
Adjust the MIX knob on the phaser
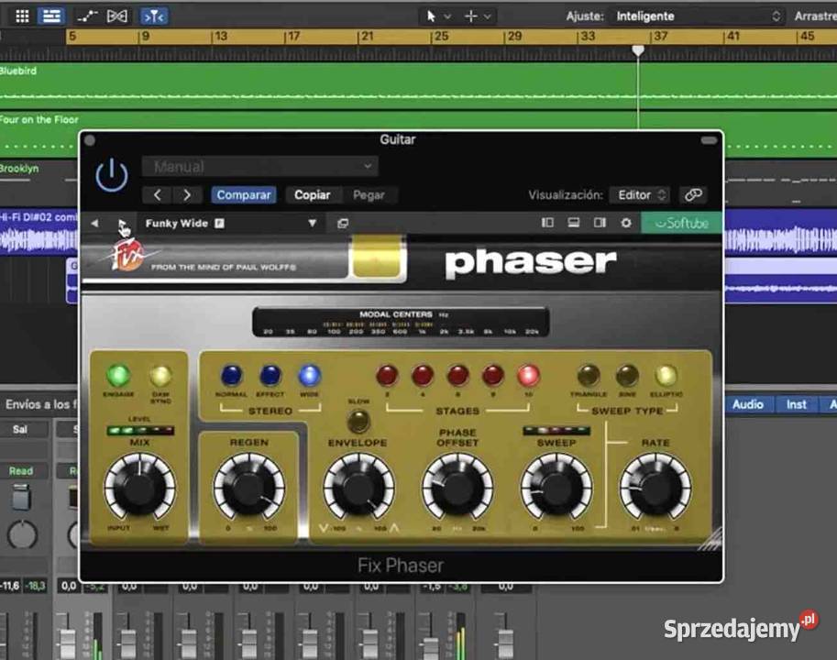click(x=139, y=486)
